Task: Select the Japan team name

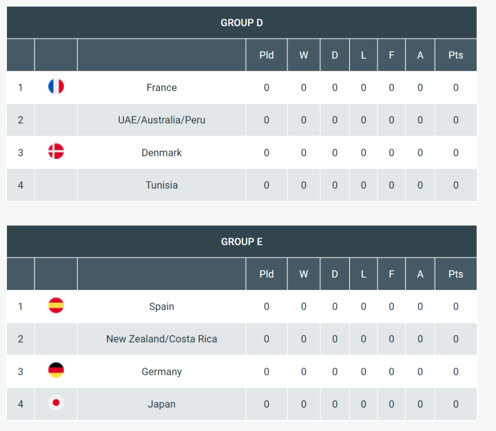Action: (x=161, y=404)
